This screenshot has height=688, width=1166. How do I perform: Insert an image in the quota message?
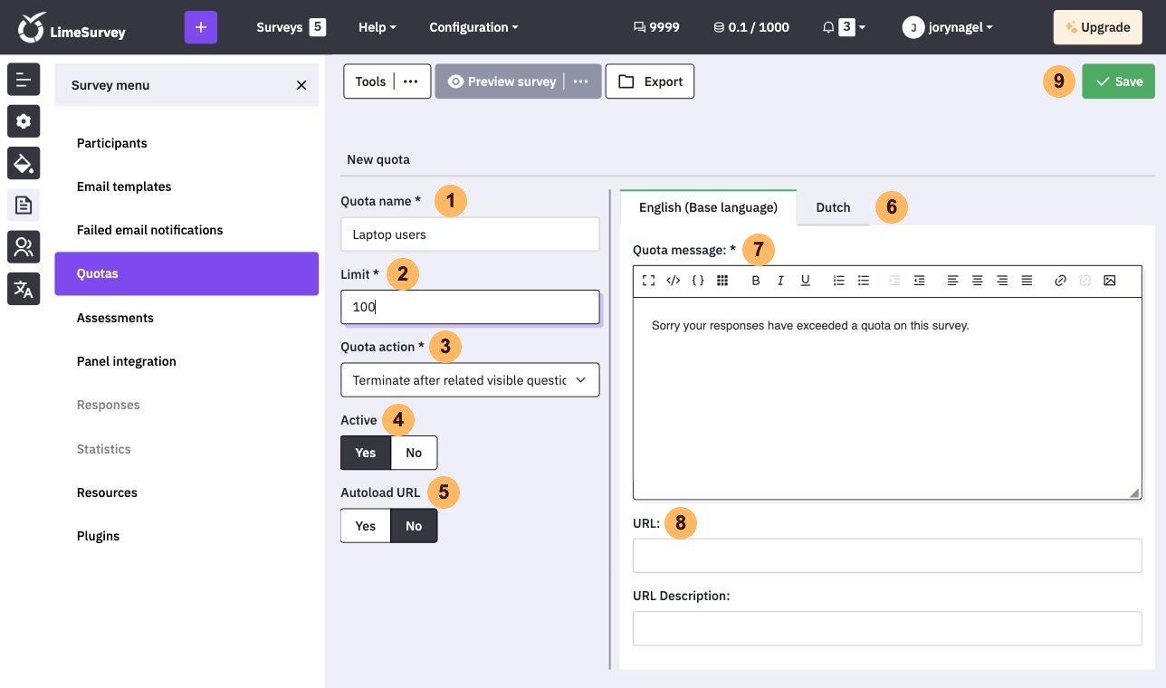pyautogui.click(x=1110, y=281)
